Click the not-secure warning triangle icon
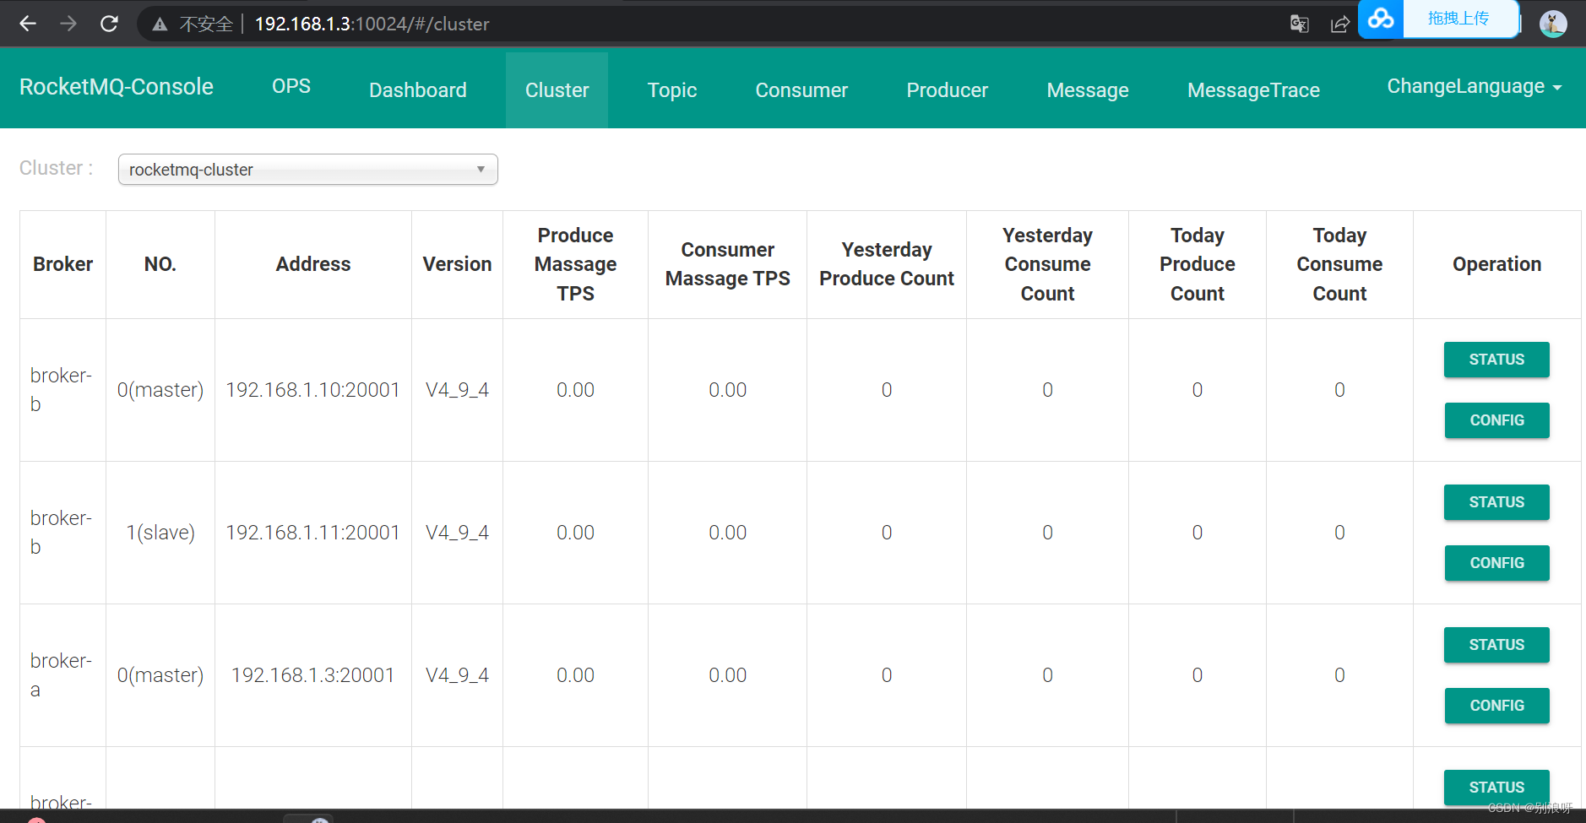 (x=160, y=24)
